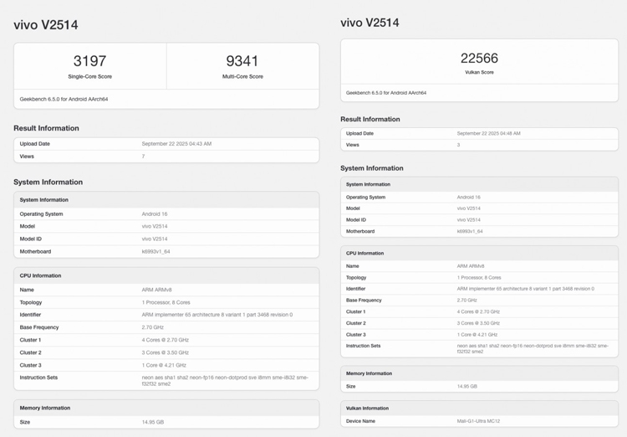Click 4 Cores @ 2.70 GHz on Vulkan page
The height and width of the screenshot is (437, 627).
478,311
